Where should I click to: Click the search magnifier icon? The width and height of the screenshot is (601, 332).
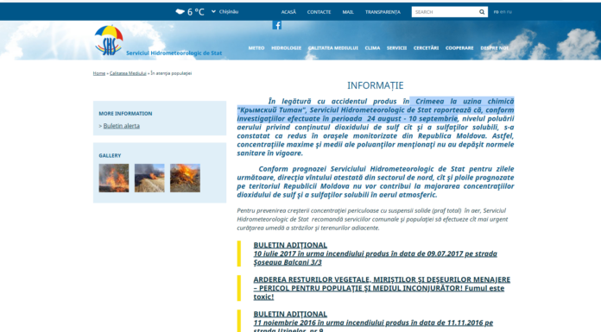[x=482, y=12]
